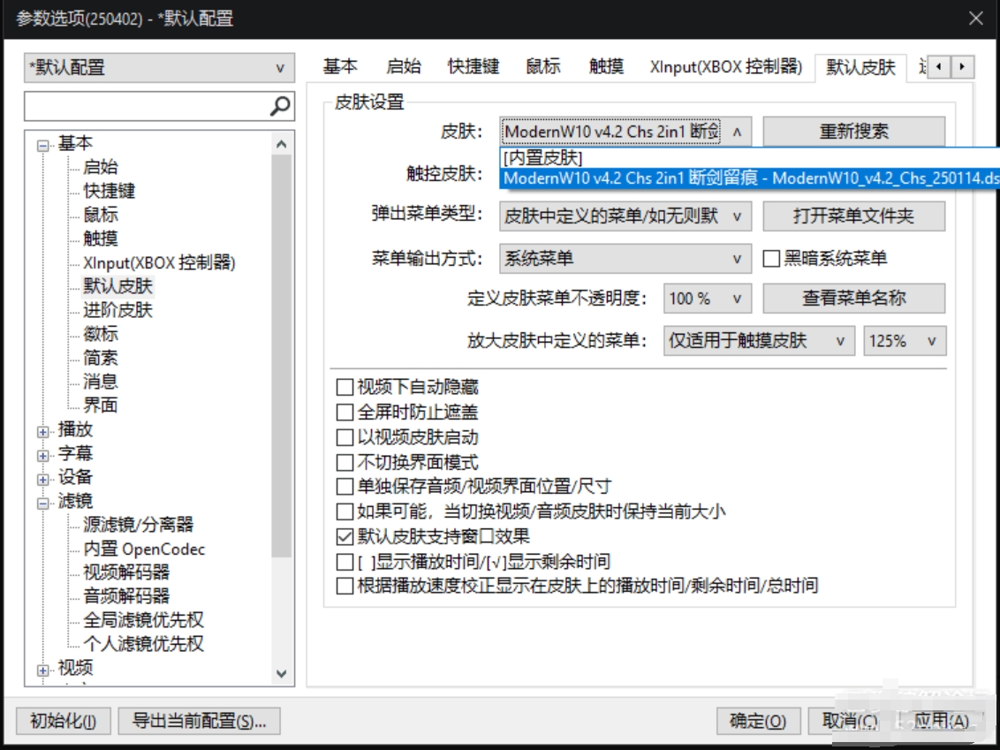Select the 默认皮肤 tab
The width and height of the screenshot is (1000, 750).
tap(860, 68)
